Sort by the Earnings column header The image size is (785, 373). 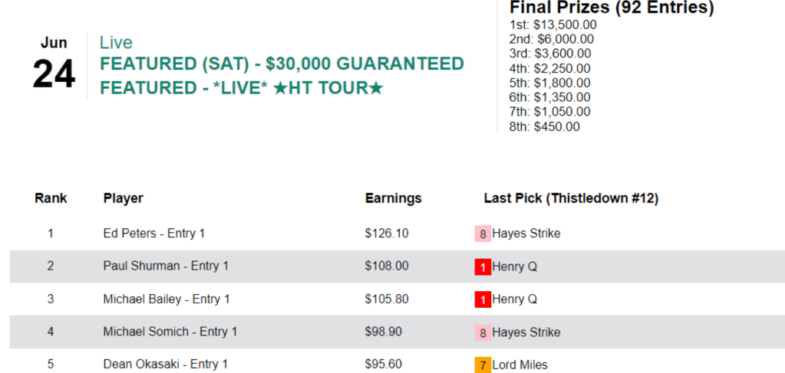(x=393, y=198)
